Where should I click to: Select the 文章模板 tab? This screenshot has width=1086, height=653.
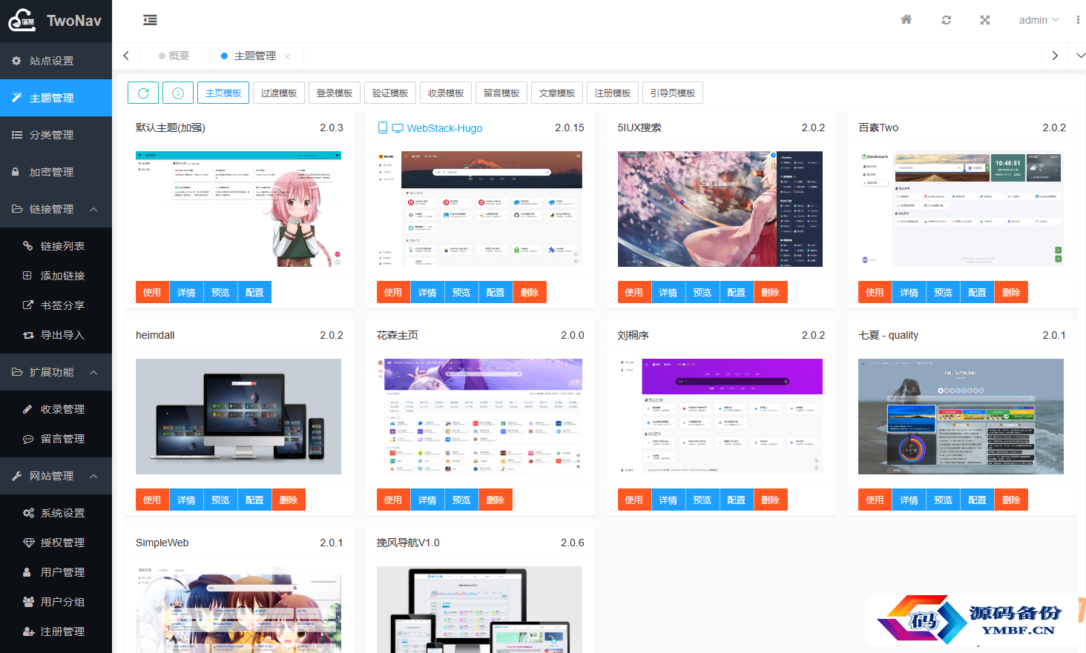[x=557, y=93]
